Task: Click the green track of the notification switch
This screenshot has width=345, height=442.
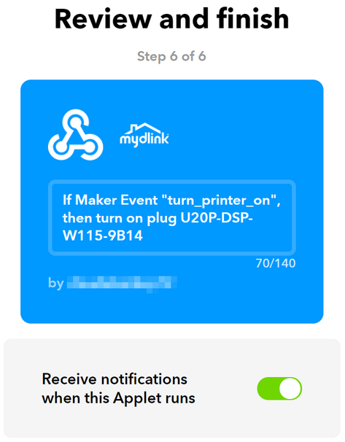Action: coord(267,389)
